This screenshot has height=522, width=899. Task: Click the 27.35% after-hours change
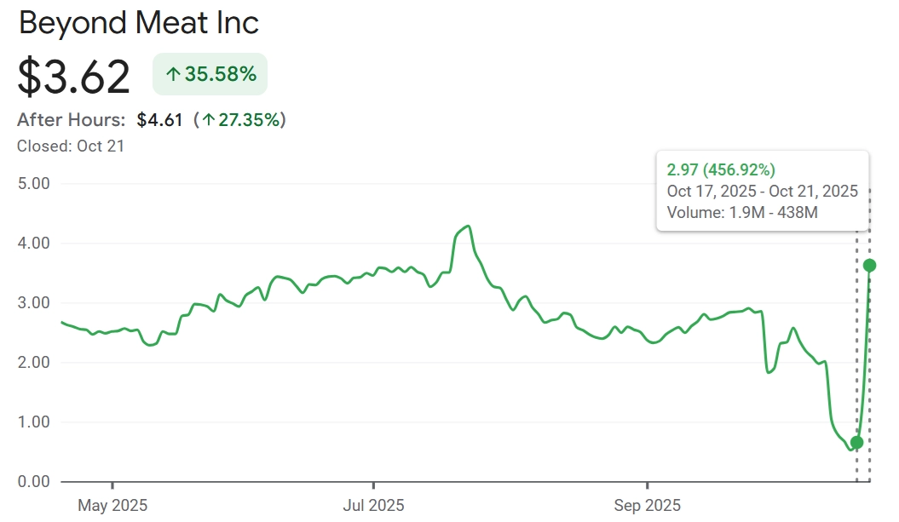click(x=249, y=120)
